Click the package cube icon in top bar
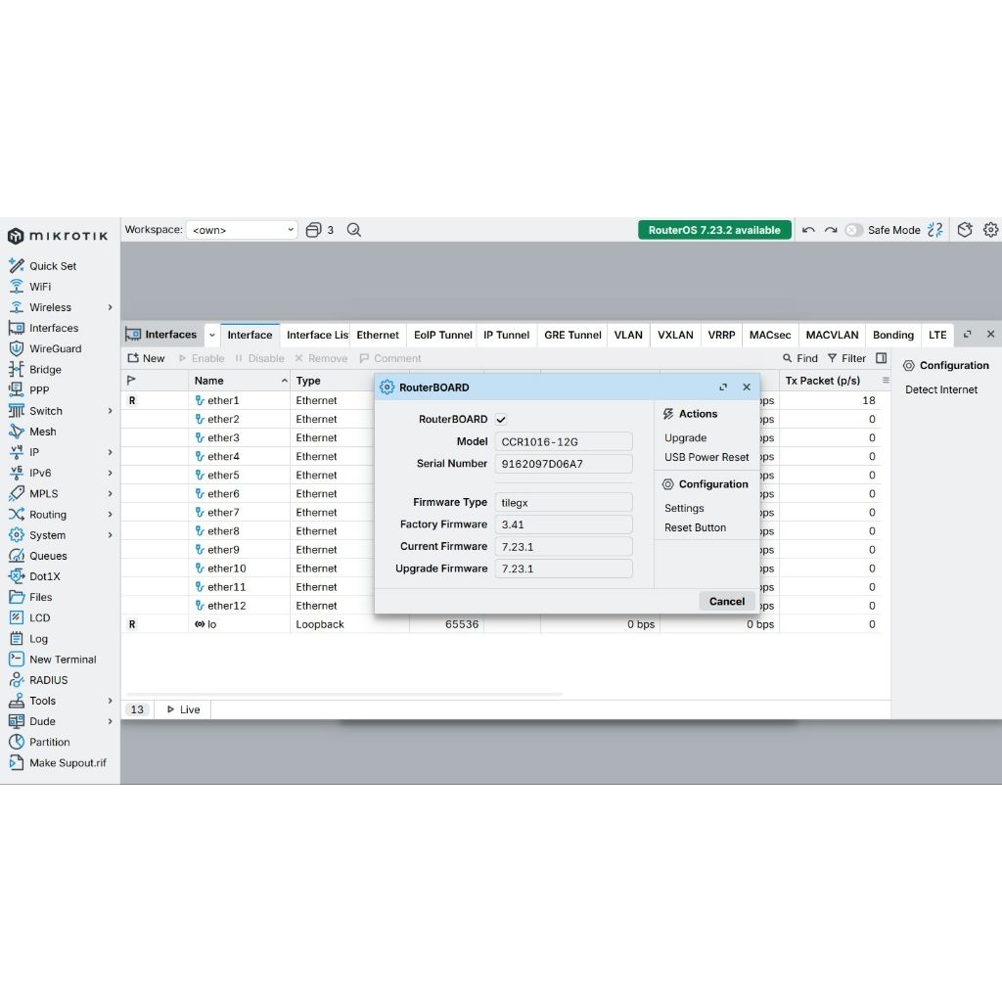This screenshot has height=1002, width=1002. (x=965, y=230)
